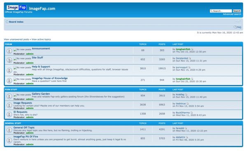Go to the Board index breadcrumb
Viewport: 247px width, 151px height.
coord(16,22)
